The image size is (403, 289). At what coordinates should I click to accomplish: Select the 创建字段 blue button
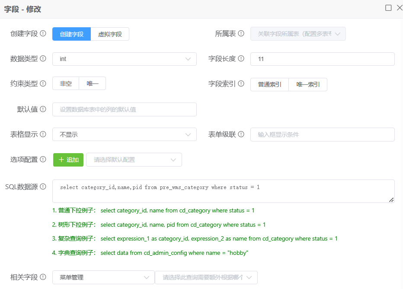coord(72,34)
